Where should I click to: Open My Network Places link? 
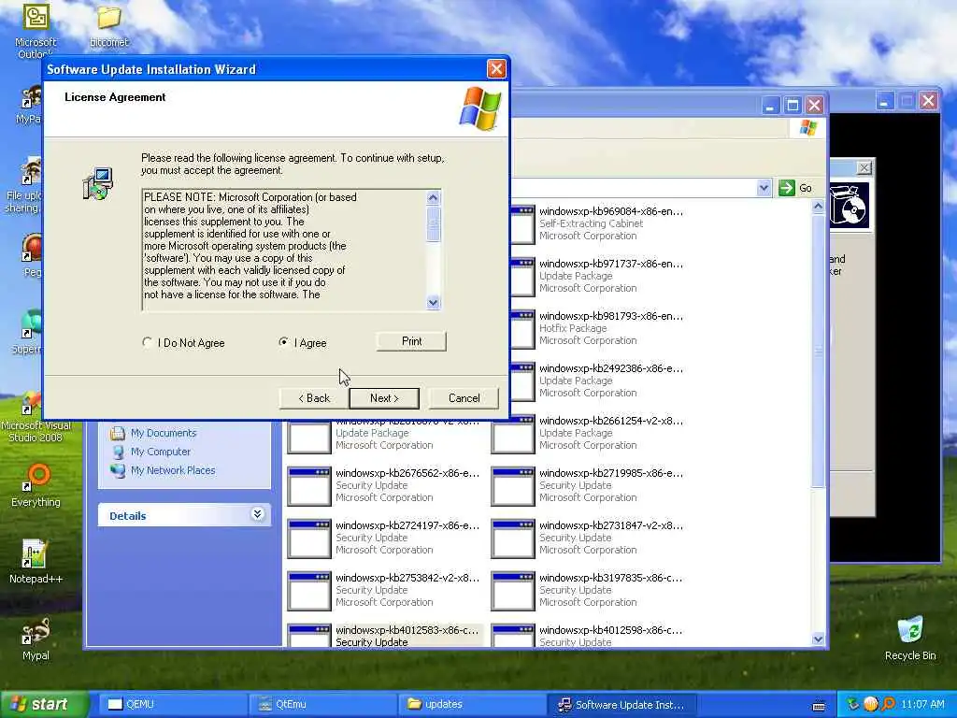[173, 470]
